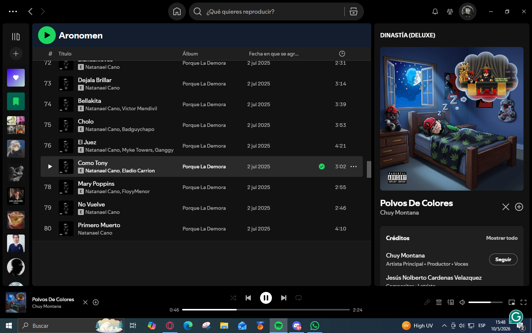Open the DINASTÍA (DELUXE) album title link

(x=407, y=35)
